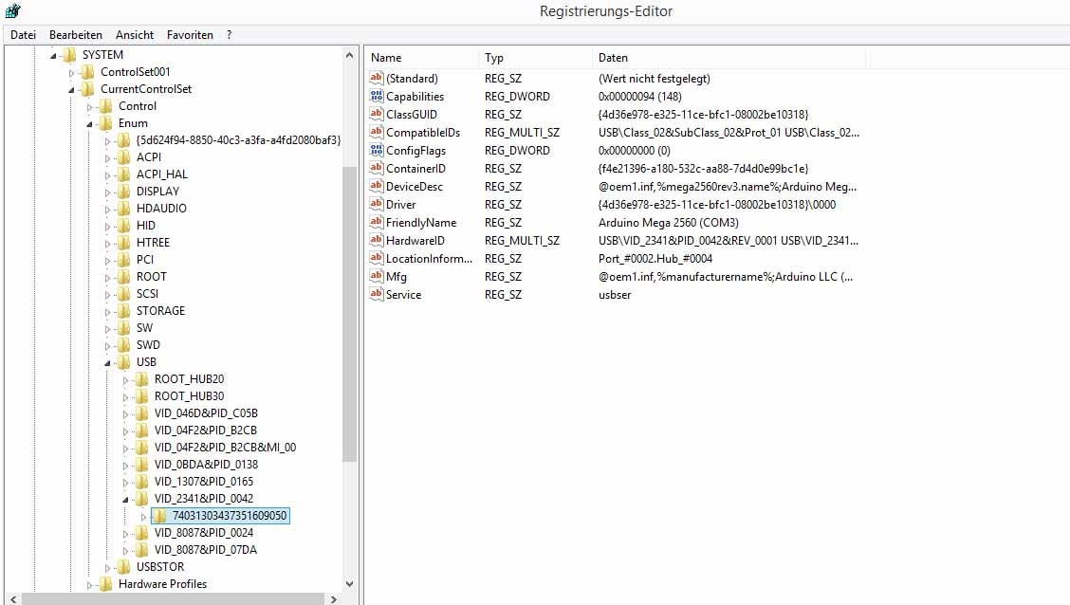Click the tree pane vertical scrollbar down arrow

pyautogui.click(x=349, y=584)
